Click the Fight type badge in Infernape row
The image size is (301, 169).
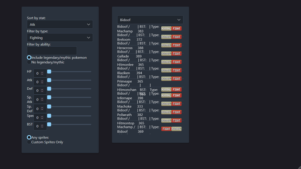click(176, 96)
